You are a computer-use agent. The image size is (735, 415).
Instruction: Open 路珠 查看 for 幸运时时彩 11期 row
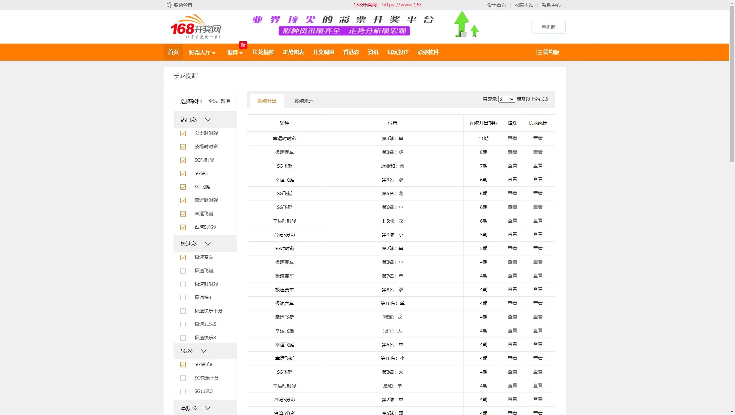tap(512, 138)
